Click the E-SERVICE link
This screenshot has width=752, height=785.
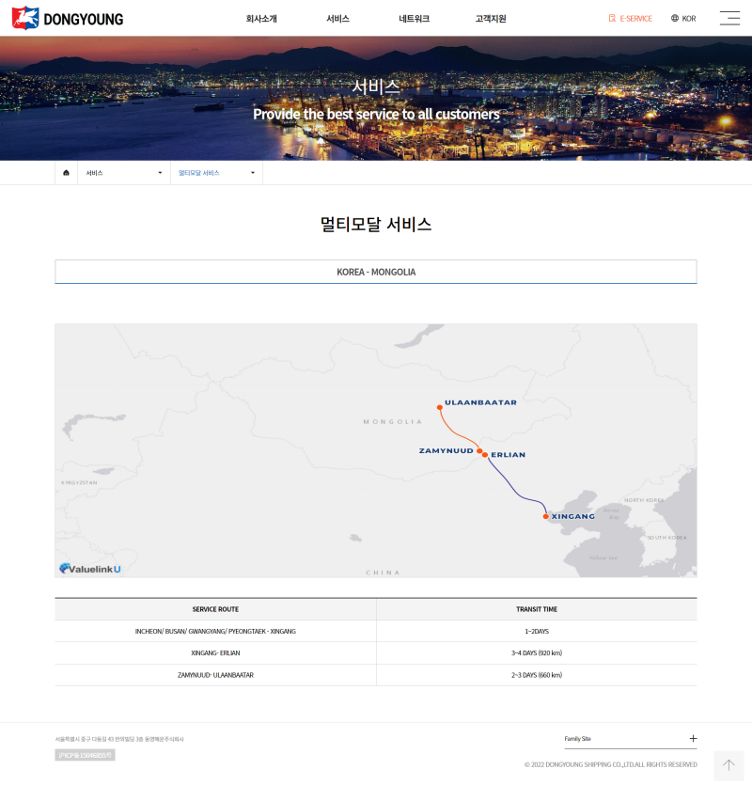(x=635, y=19)
